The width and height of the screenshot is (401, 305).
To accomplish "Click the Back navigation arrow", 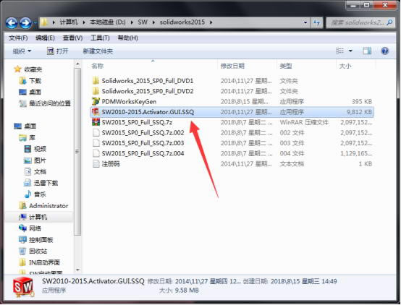I will point(12,22).
